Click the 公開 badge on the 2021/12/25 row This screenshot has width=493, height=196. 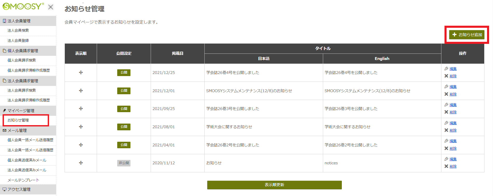point(124,72)
